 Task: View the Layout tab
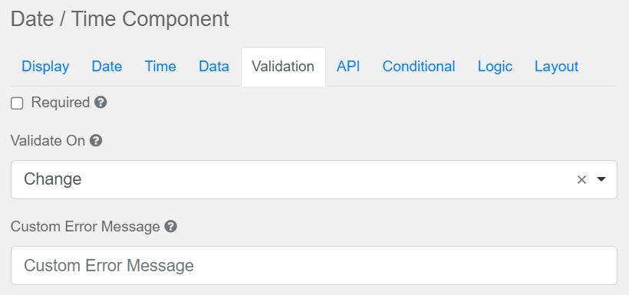556,67
